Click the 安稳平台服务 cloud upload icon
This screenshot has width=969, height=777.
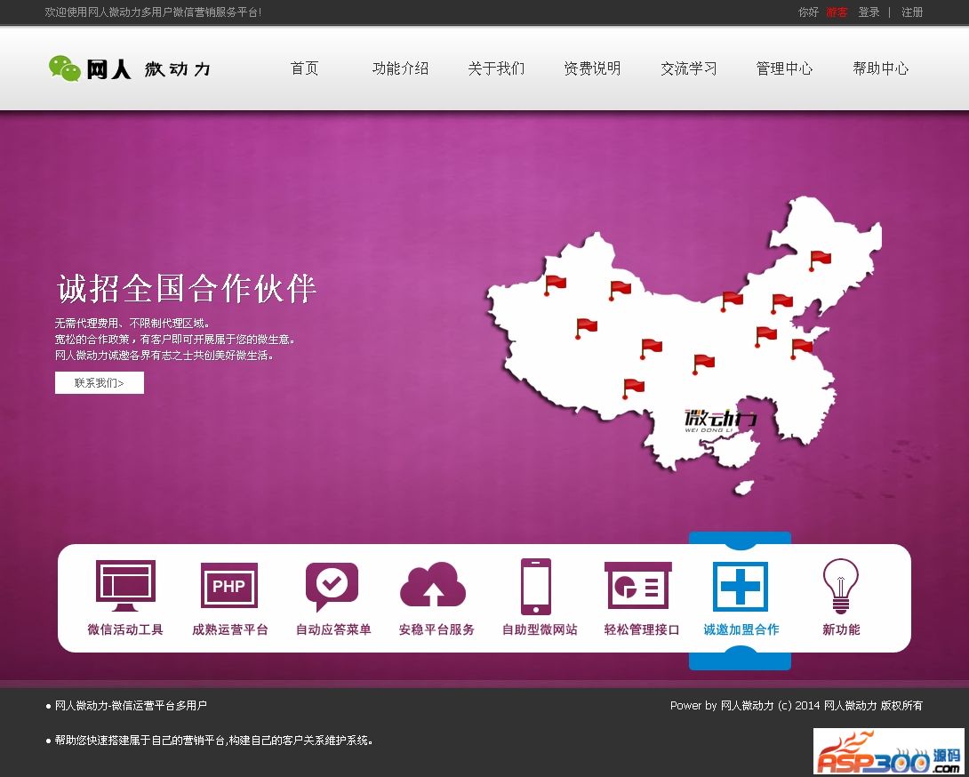tap(433, 584)
